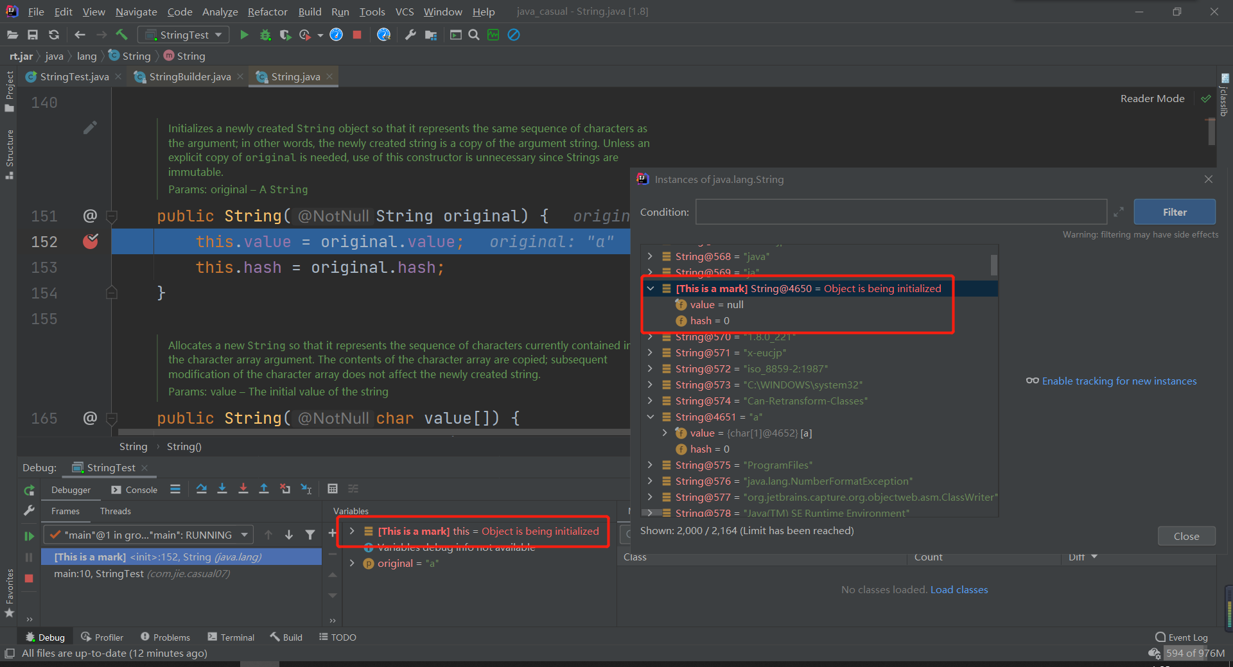Switch to Threads tab
This screenshot has width=1233, height=667.
pos(115,511)
